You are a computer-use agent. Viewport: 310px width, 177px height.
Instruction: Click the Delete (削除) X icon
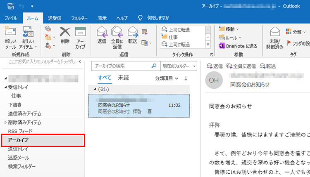coord(65,32)
